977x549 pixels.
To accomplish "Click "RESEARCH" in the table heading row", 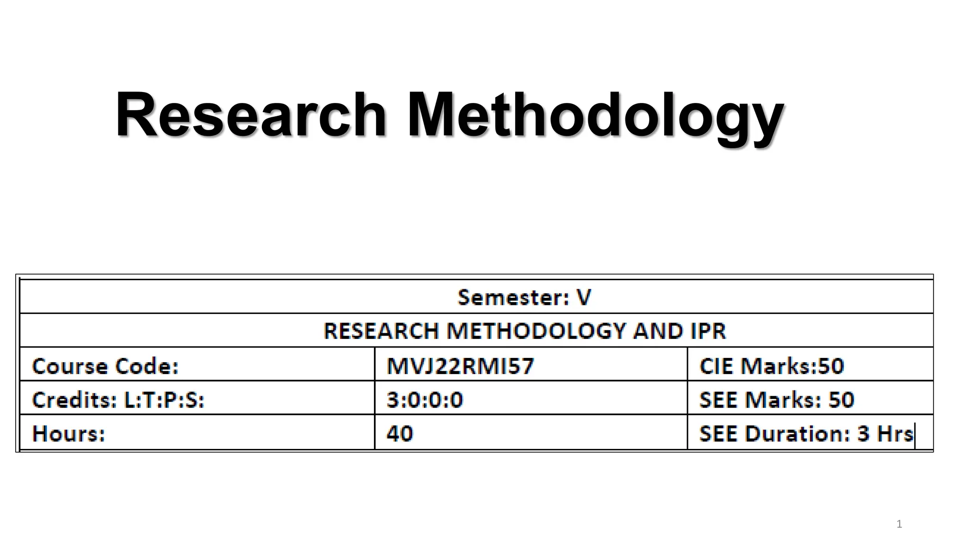I will pyautogui.click(x=381, y=331).
